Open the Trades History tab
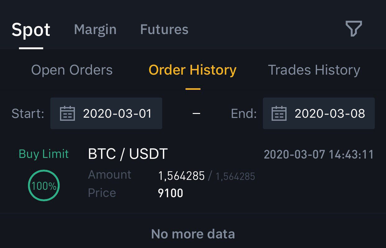Image resolution: width=386 pixels, height=248 pixels. coord(314,70)
